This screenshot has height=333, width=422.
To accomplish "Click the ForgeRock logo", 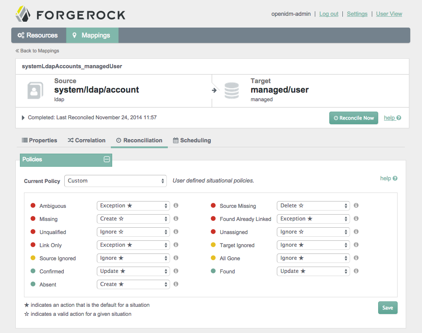I will [x=71, y=14].
